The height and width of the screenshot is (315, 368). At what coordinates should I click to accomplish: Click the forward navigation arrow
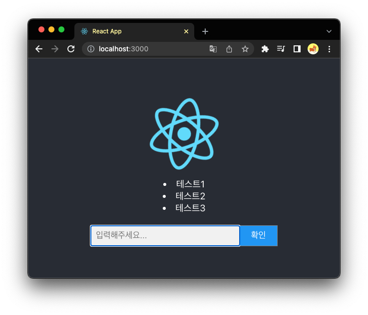pyautogui.click(x=55, y=49)
